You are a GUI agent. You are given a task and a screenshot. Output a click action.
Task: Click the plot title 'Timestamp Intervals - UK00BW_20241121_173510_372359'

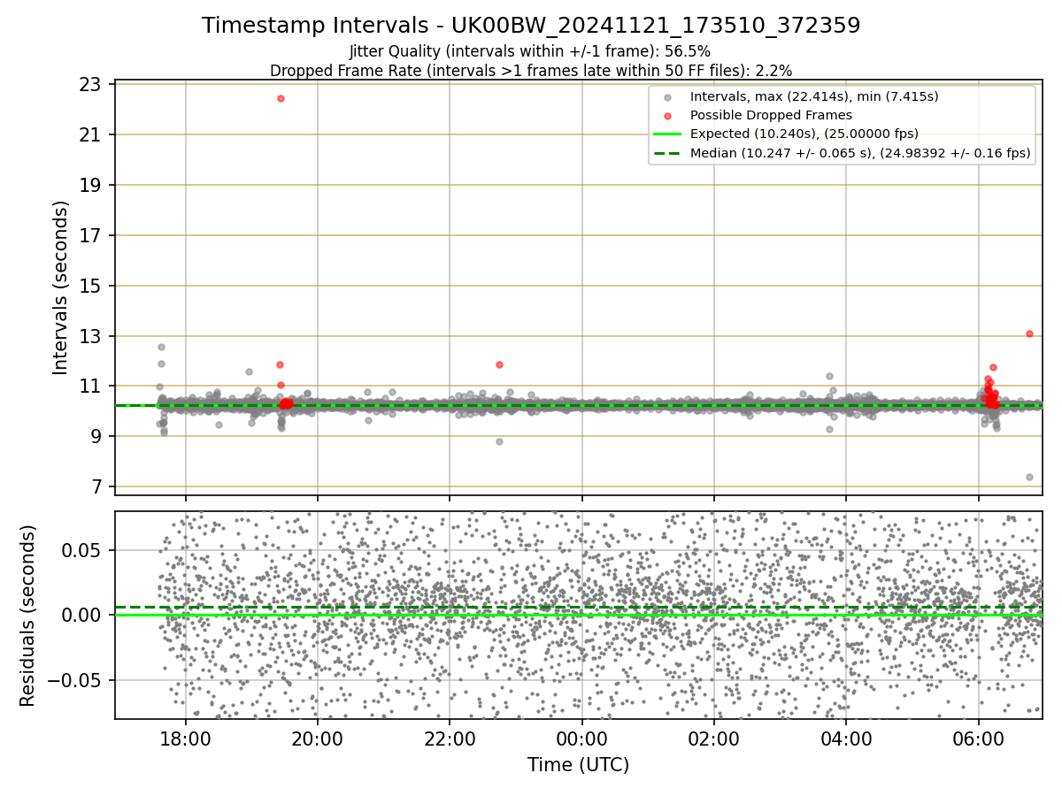[531, 26]
